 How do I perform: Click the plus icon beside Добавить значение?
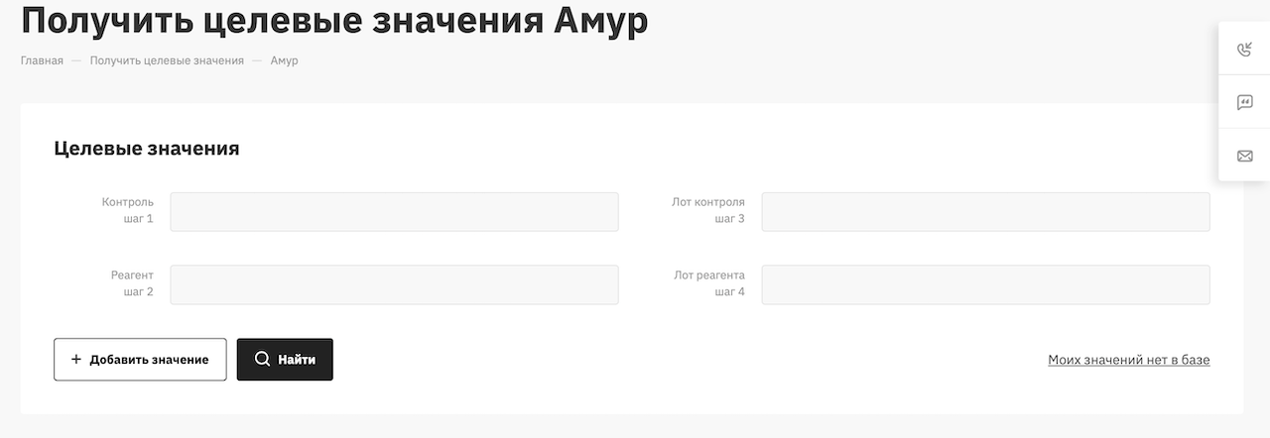point(76,360)
